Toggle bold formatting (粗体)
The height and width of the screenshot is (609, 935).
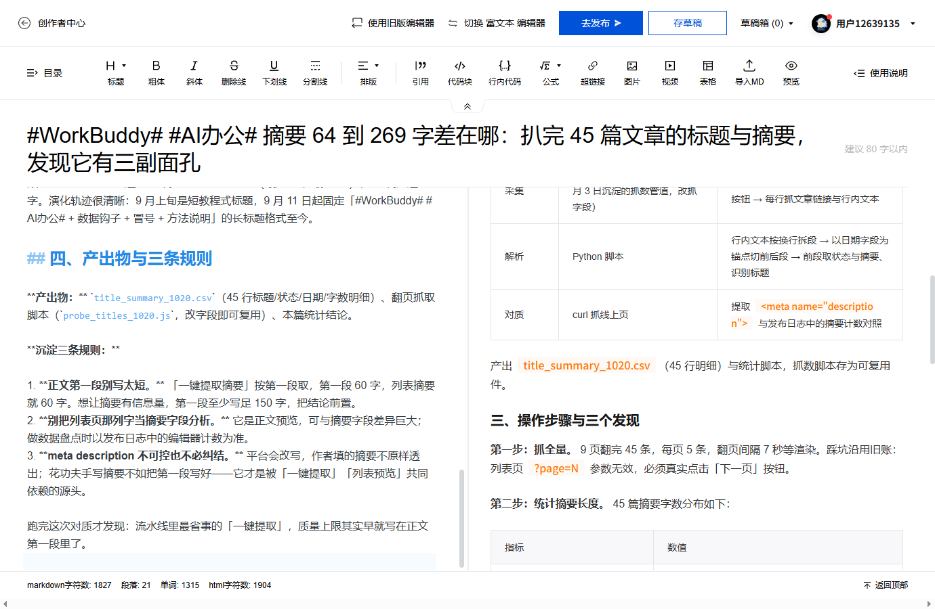[x=156, y=72]
